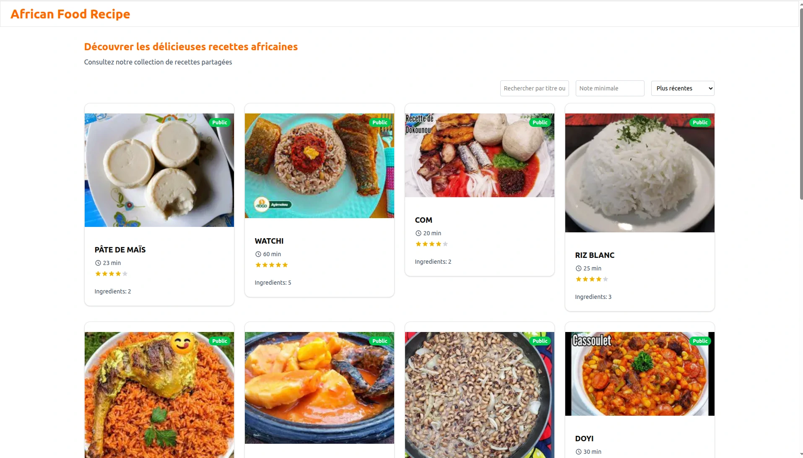
Task: Click the Public badge on the Riz Blanc image
Action: [700, 122]
